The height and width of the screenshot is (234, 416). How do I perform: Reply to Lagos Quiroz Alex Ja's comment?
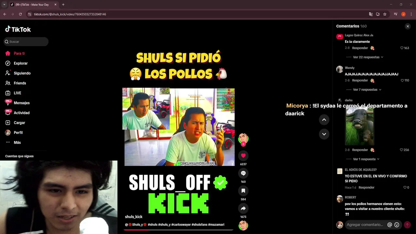[360, 48]
